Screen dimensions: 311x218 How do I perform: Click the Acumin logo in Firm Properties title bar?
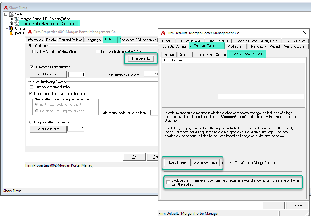[x=30, y=32]
